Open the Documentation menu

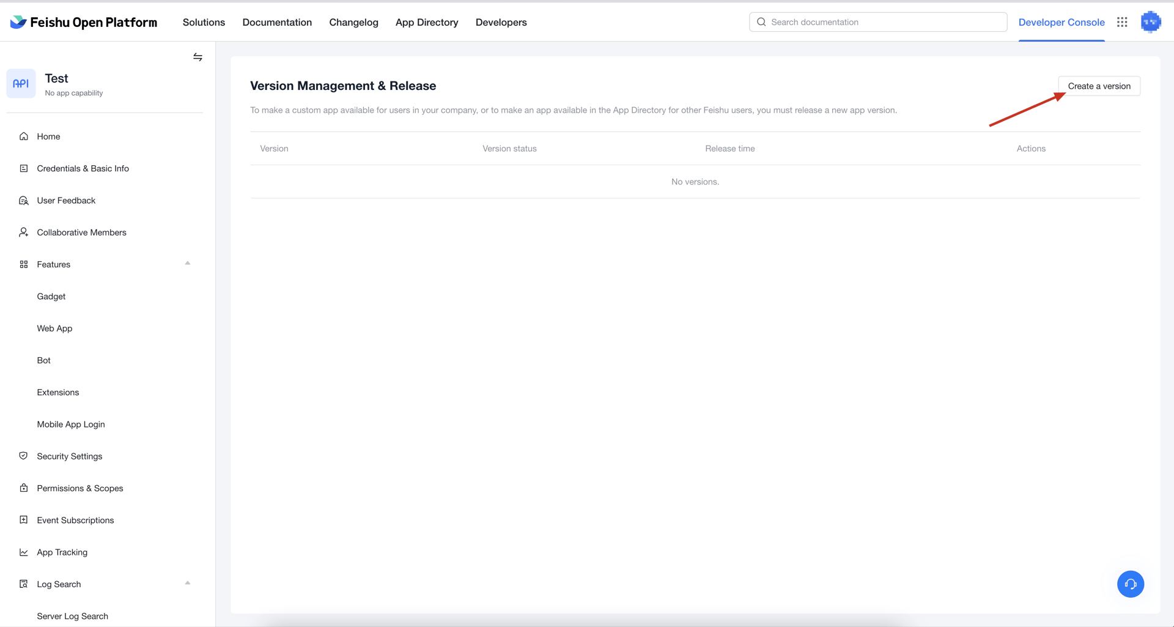point(277,22)
